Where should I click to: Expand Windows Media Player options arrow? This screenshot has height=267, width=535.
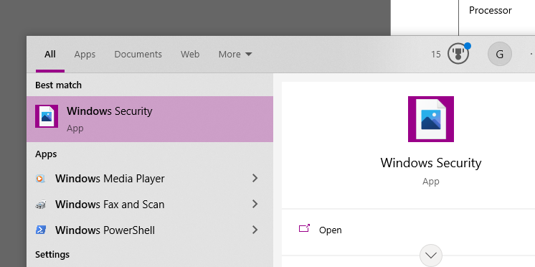(255, 178)
